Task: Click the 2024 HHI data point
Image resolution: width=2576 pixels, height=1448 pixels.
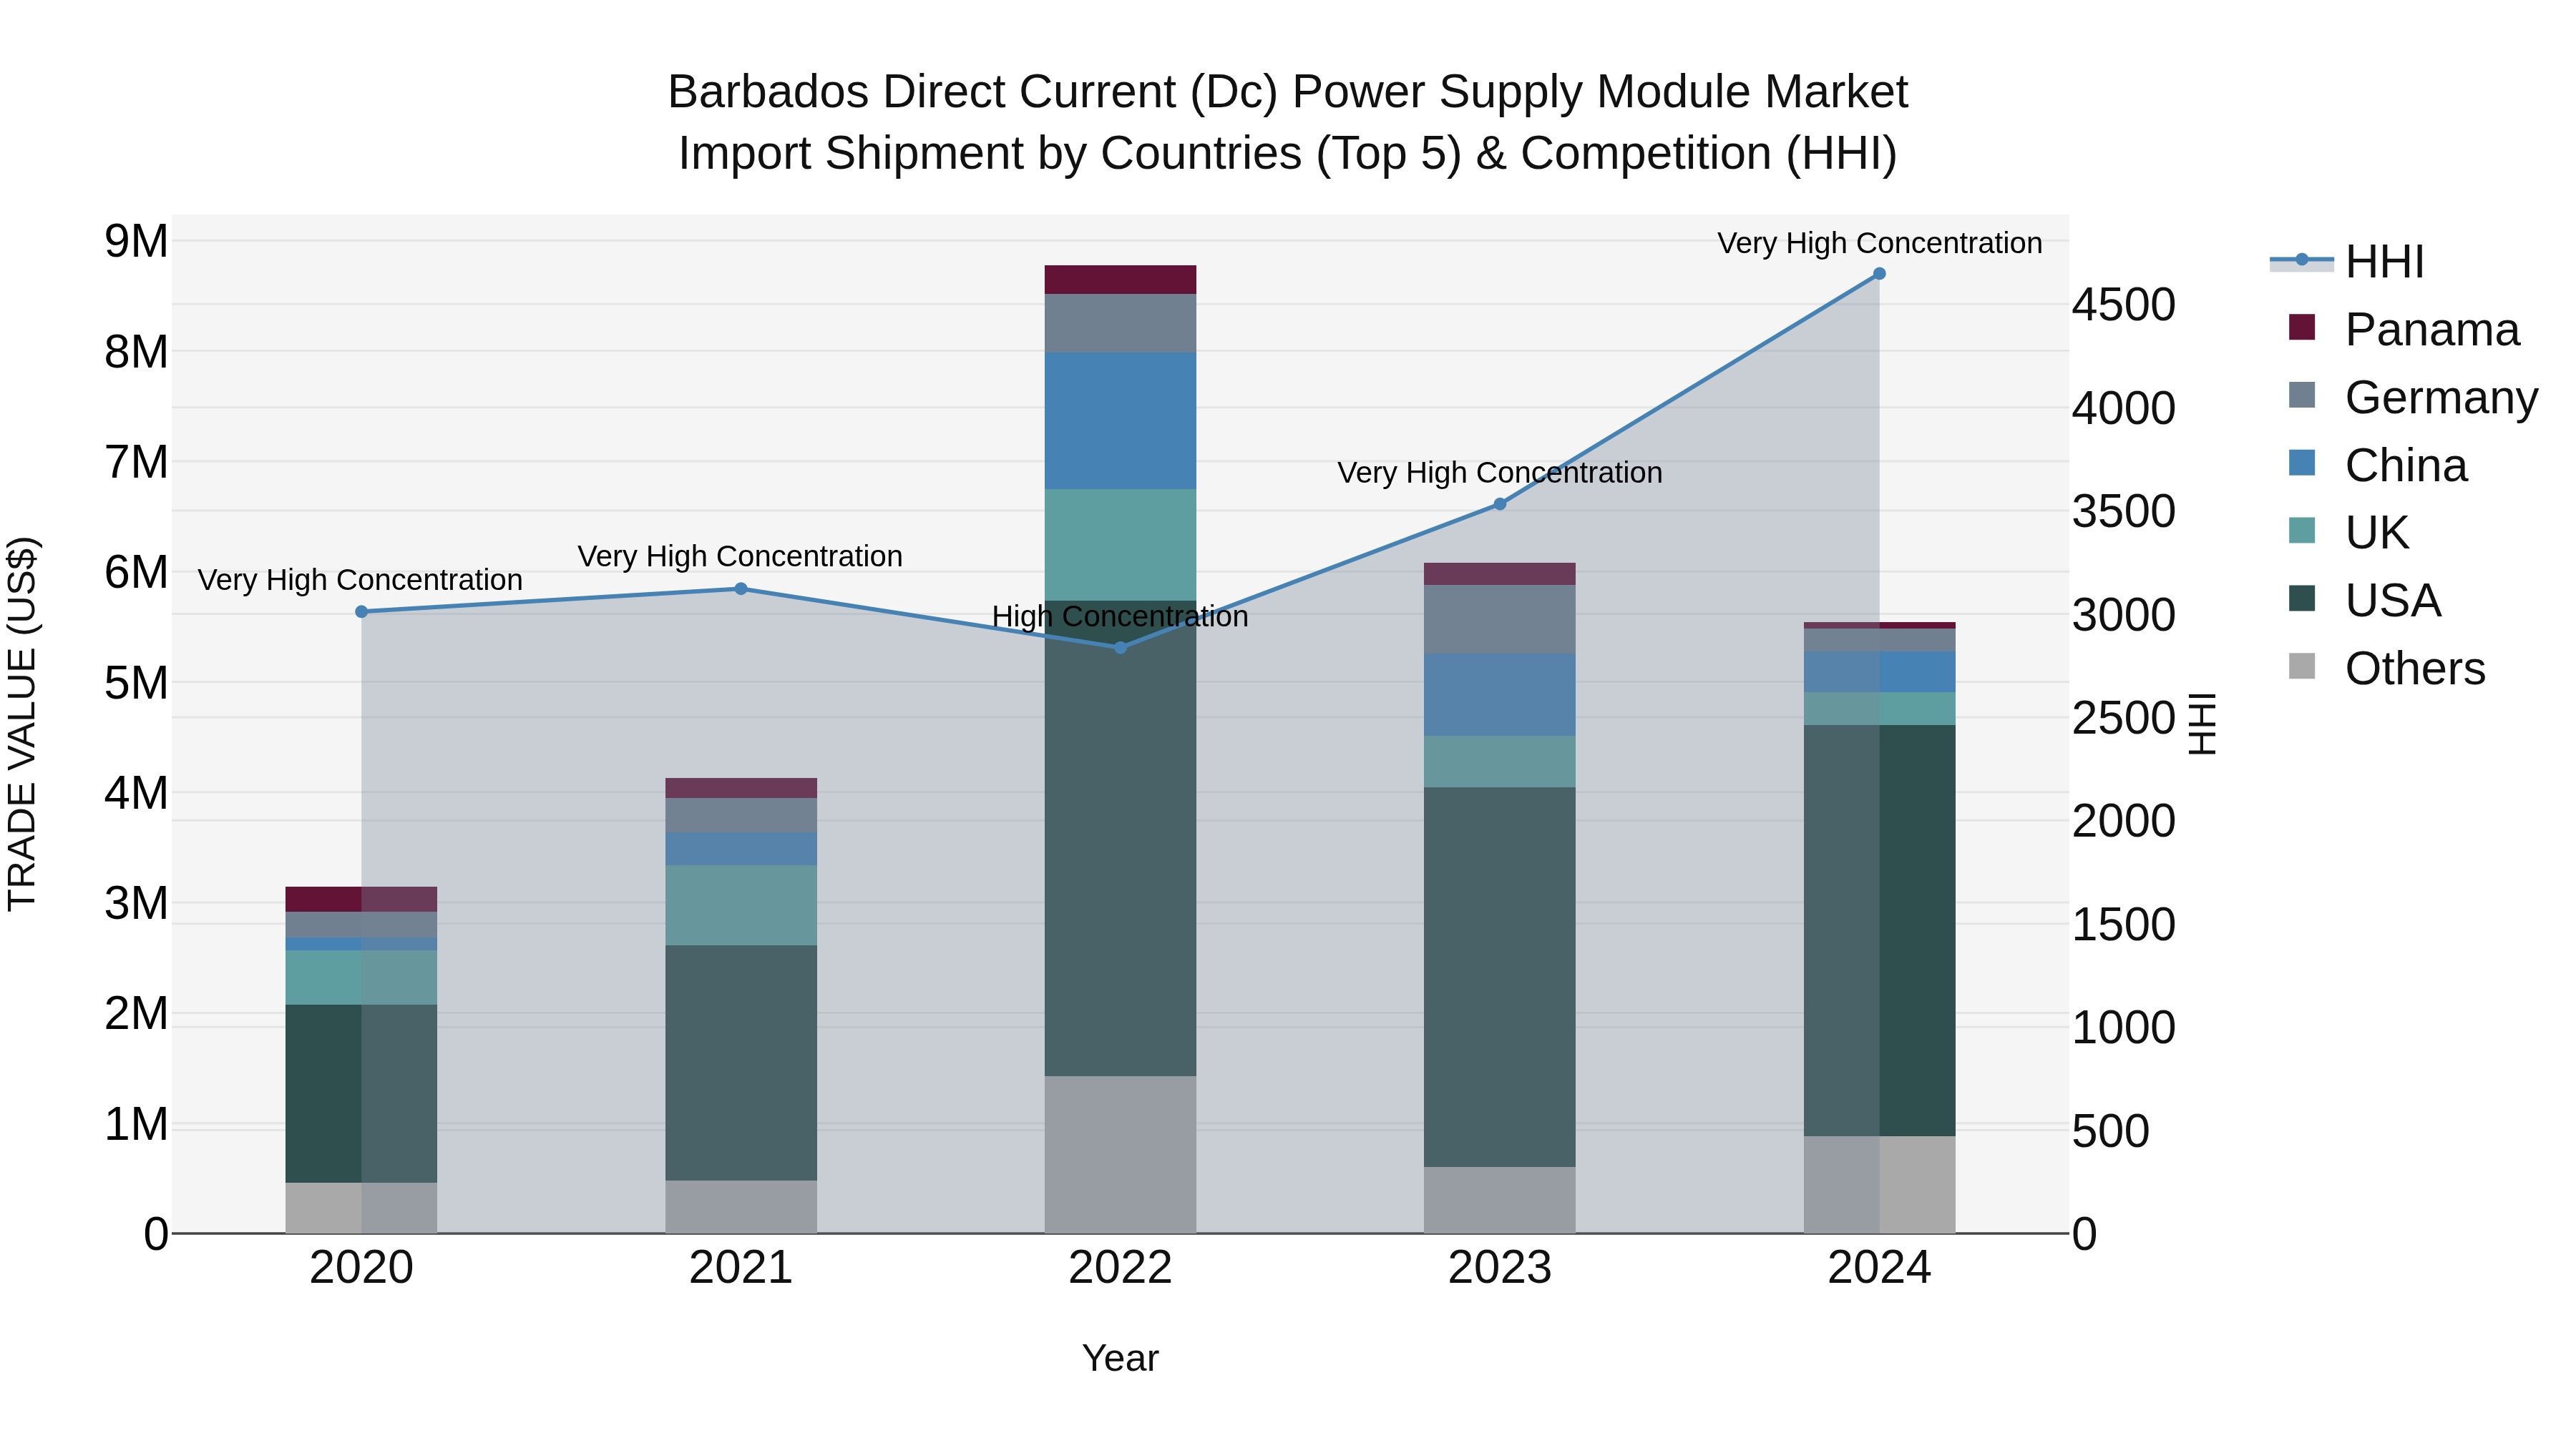Action: click(x=1879, y=274)
